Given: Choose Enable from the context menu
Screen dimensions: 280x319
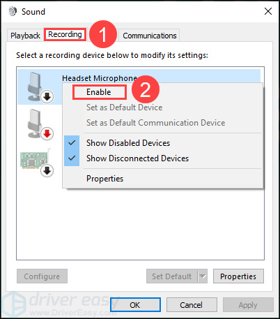Looking at the screenshot, I should click(x=99, y=92).
